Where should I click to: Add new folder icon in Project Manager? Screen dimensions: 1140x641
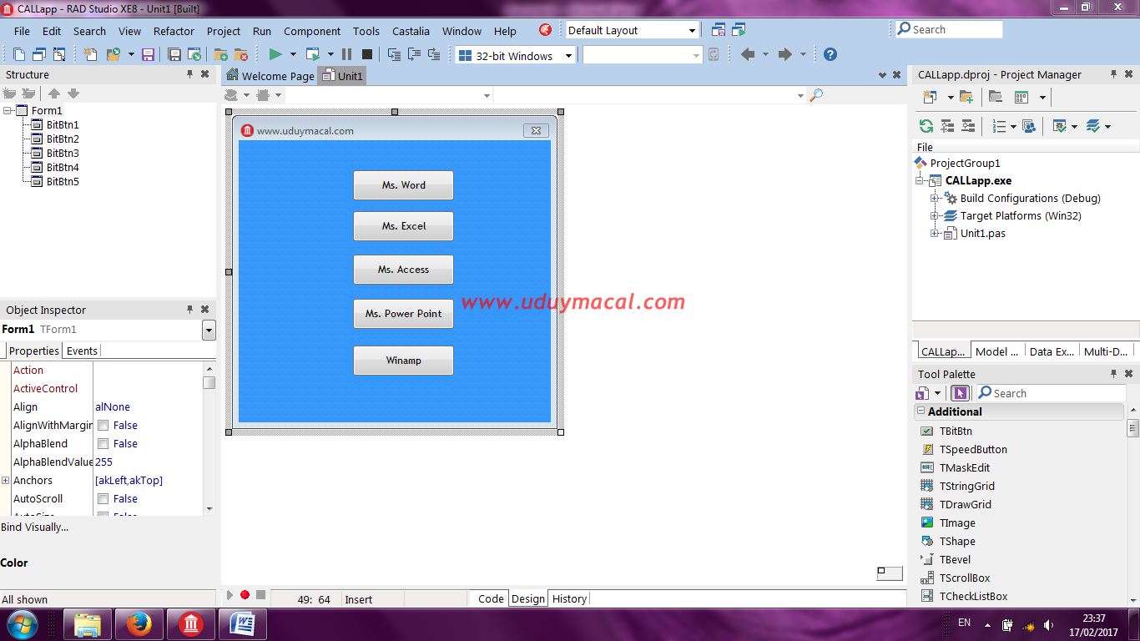coord(966,97)
